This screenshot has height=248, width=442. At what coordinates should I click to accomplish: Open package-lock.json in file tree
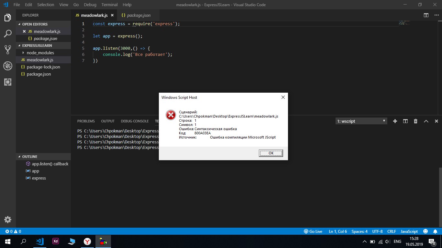43,67
